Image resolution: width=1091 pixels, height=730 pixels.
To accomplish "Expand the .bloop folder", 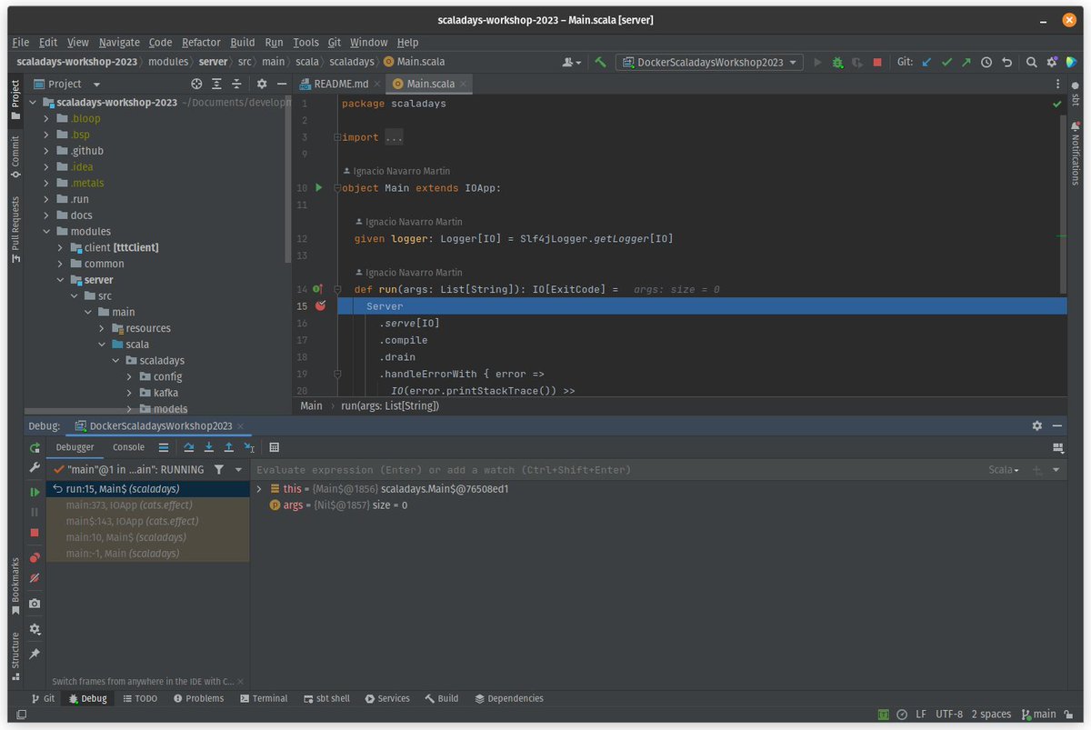I will 46,118.
